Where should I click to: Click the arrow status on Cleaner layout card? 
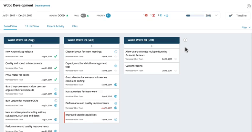pos(116,57)
